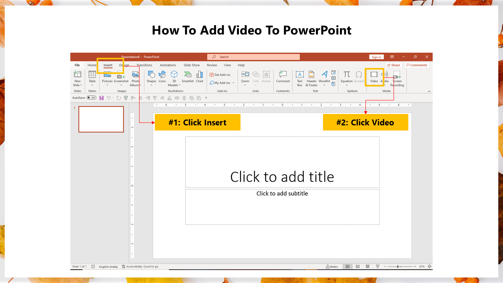Click the Zoom link icon
Screen dimensions: 503x283
245,74
